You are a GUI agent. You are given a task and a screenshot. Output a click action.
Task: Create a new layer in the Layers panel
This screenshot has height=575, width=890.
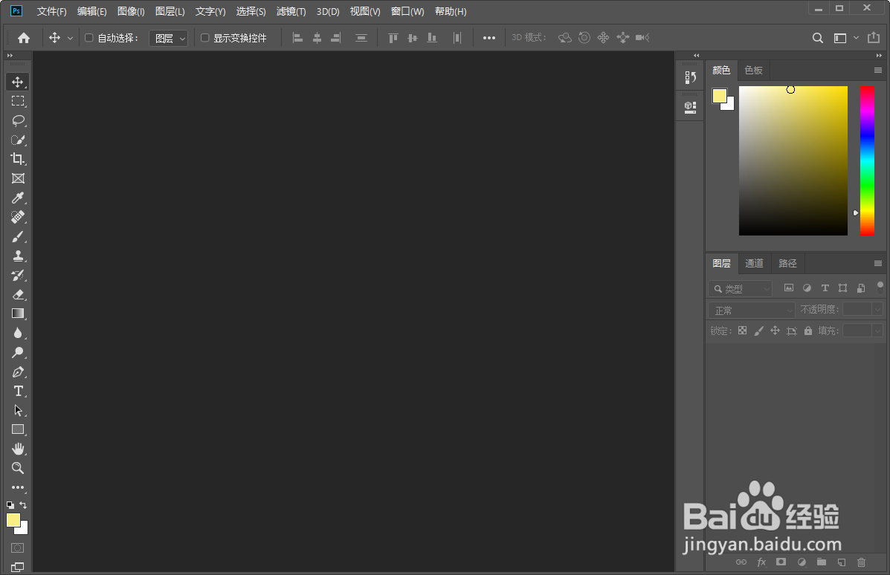[841, 562]
